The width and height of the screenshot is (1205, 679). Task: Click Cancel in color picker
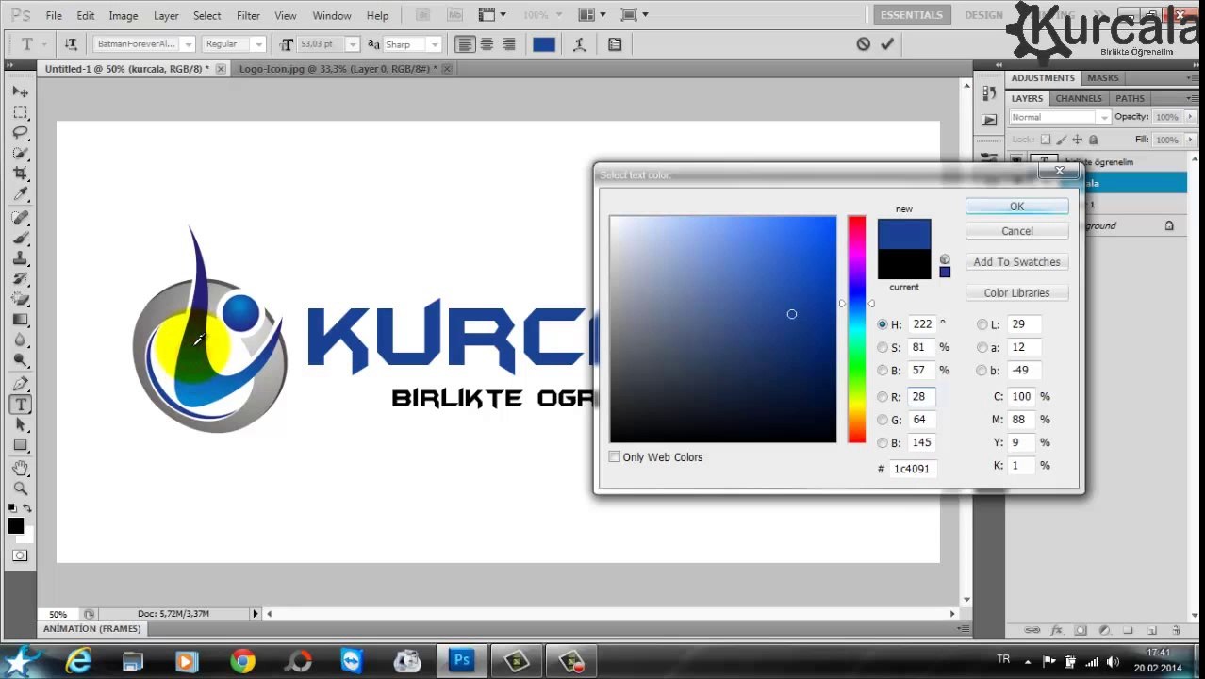pyautogui.click(x=1016, y=231)
